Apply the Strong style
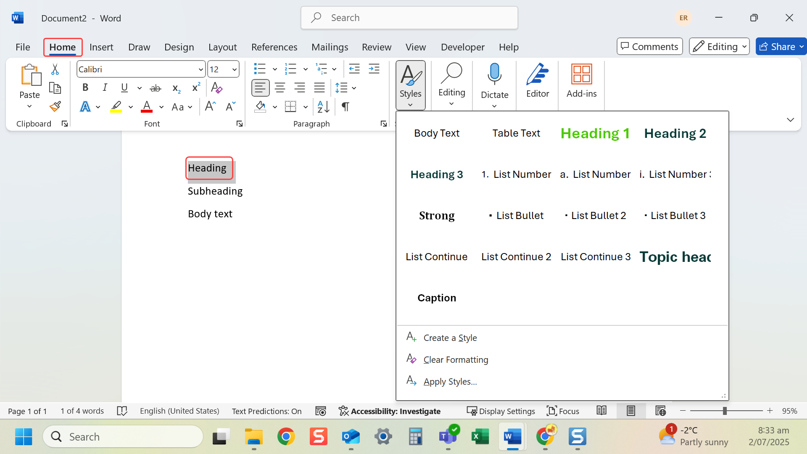807x454 pixels. tap(437, 216)
